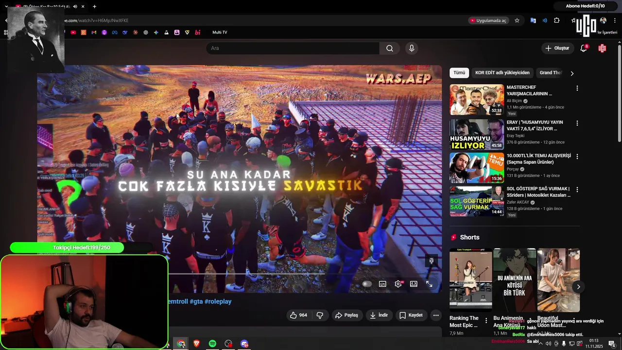
Task: Open the #roleplay hashtag link
Action: click(218, 301)
